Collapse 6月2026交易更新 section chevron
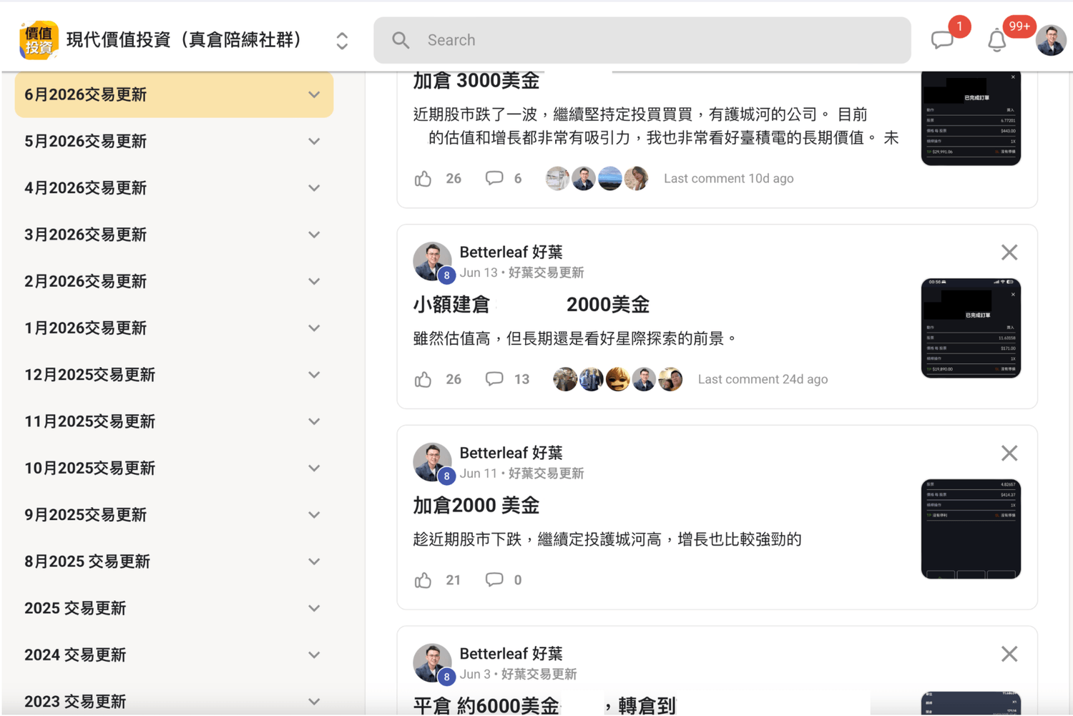The height and width of the screenshot is (716, 1073). pos(314,94)
